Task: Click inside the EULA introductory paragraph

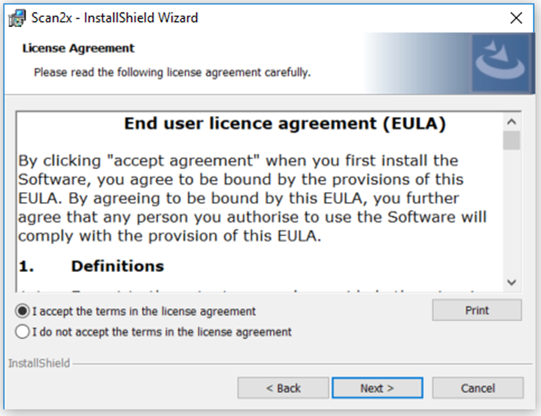Action: pos(251,198)
